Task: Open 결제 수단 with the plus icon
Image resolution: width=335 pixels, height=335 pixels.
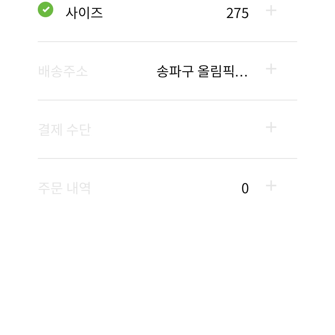Action: click(x=271, y=127)
